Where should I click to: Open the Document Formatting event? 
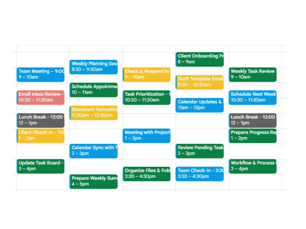pos(93,113)
